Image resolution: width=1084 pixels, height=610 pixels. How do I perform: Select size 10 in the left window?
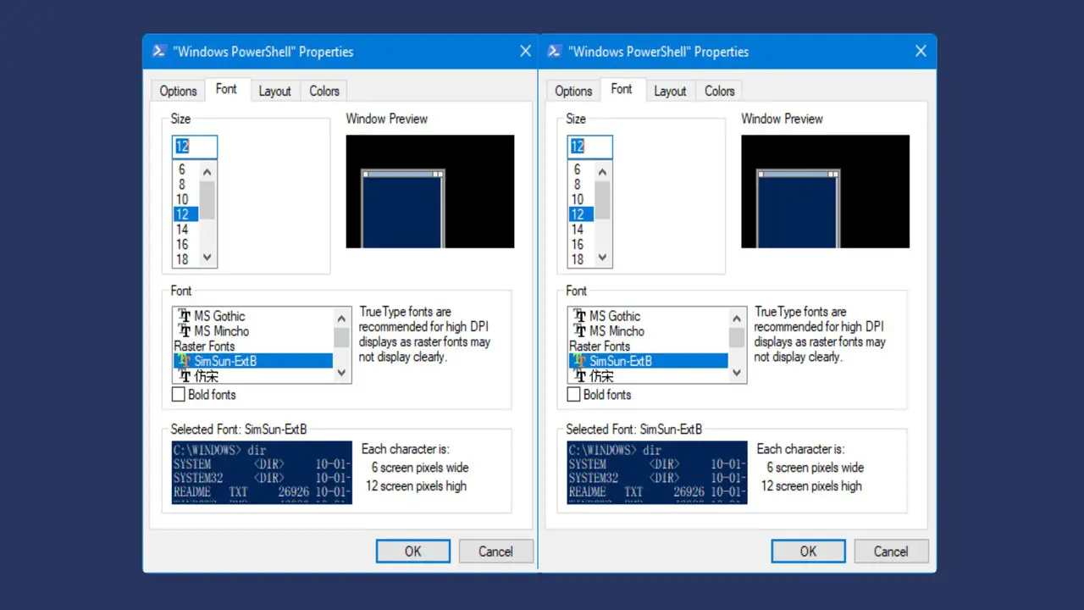185,200
